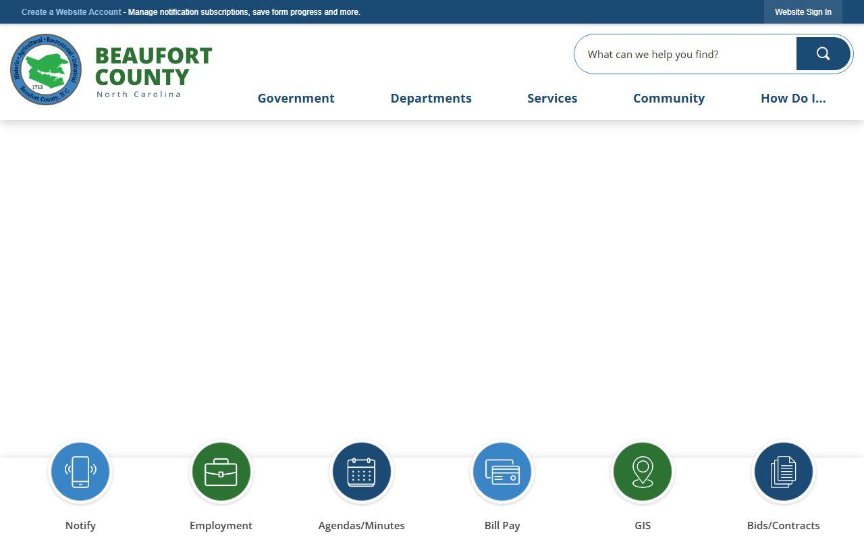Click Create a Website Account link
The height and width of the screenshot is (540, 864).
(x=72, y=12)
